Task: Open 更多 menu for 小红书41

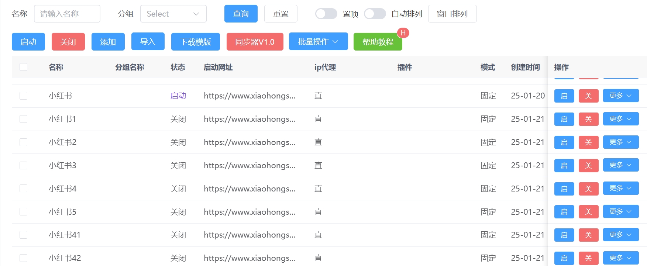Action: [621, 235]
